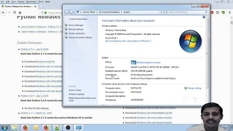Open the Bookmarks menu in Firefox

pyautogui.click(x=31, y=1)
